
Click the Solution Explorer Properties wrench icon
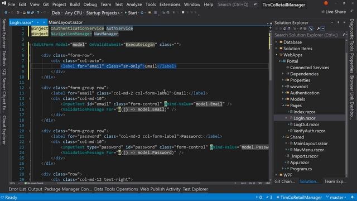tap(319, 28)
